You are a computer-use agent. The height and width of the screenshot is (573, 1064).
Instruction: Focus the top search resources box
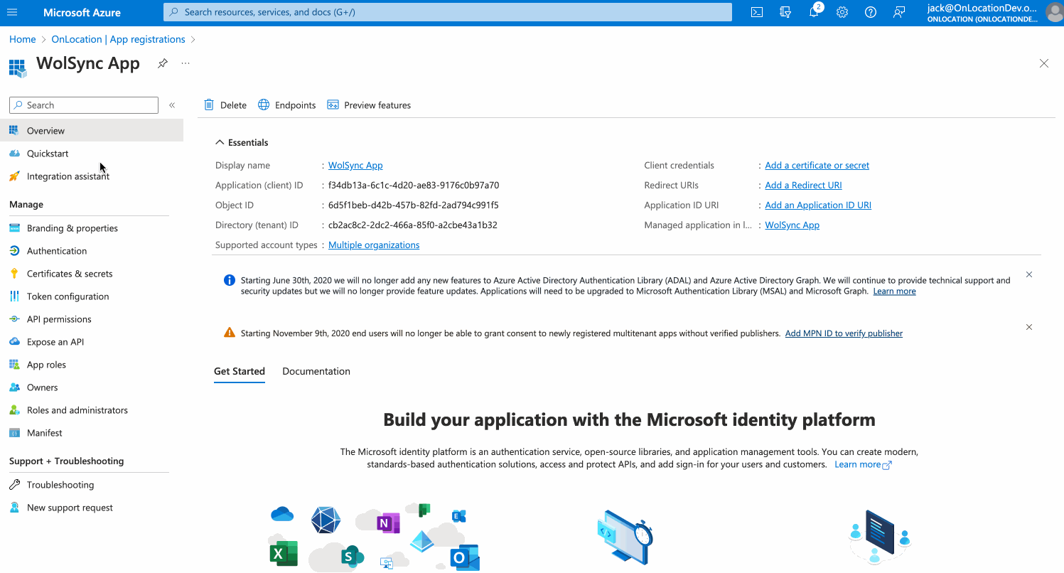448,12
